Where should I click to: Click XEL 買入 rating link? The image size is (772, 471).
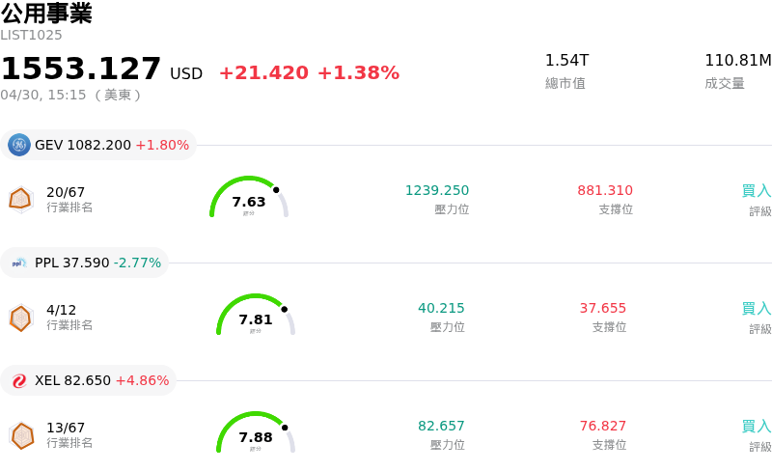756,427
